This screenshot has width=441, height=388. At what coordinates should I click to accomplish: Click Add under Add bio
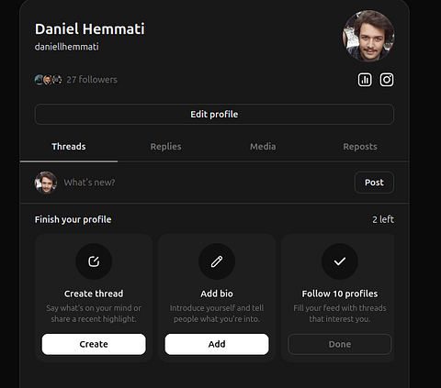tap(217, 344)
